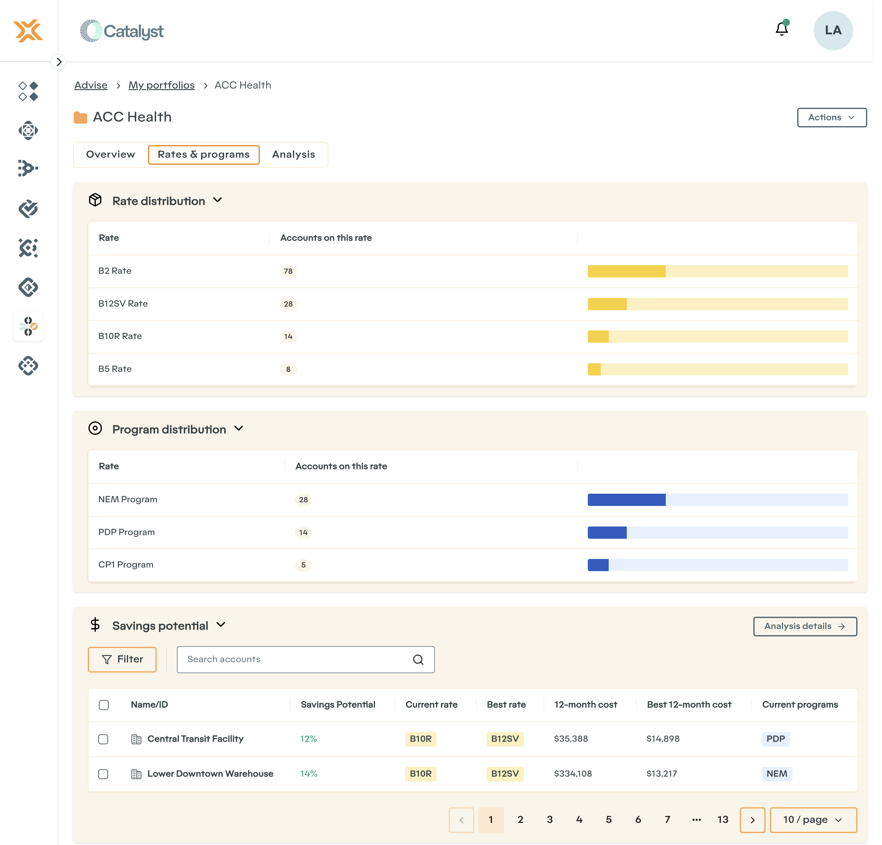Click the Program distribution target icon
Screen dimensions: 882x845
pyautogui.click(x=95, y=428)
